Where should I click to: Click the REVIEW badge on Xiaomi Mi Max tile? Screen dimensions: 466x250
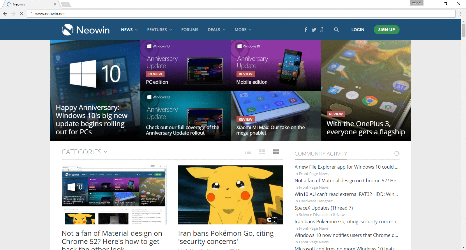(246, 119)
